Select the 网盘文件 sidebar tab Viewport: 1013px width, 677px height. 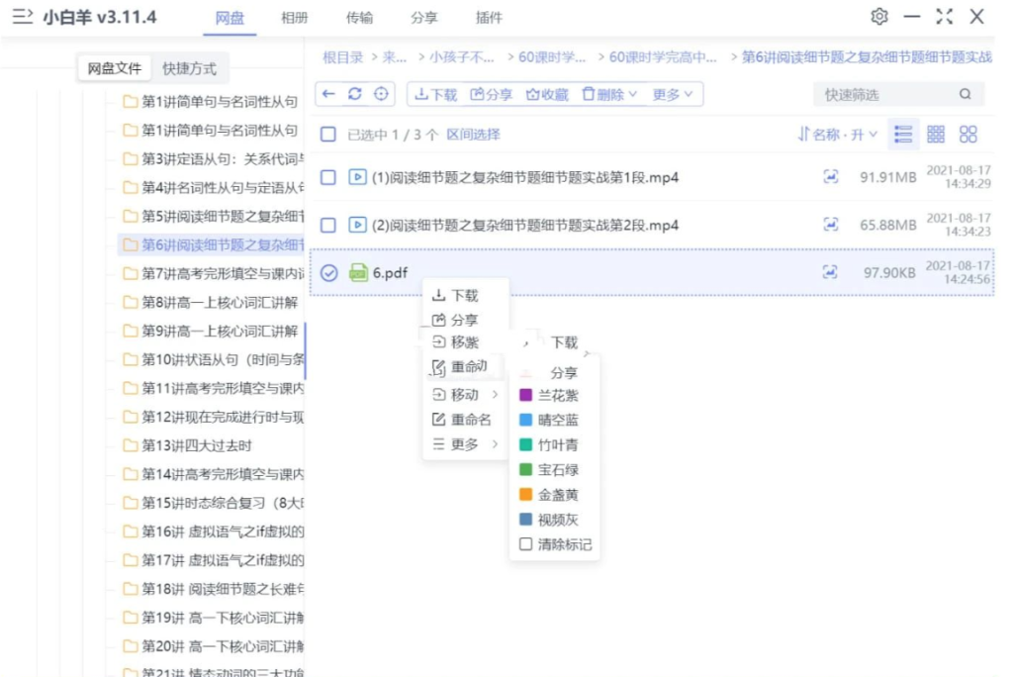pos(115,68)
